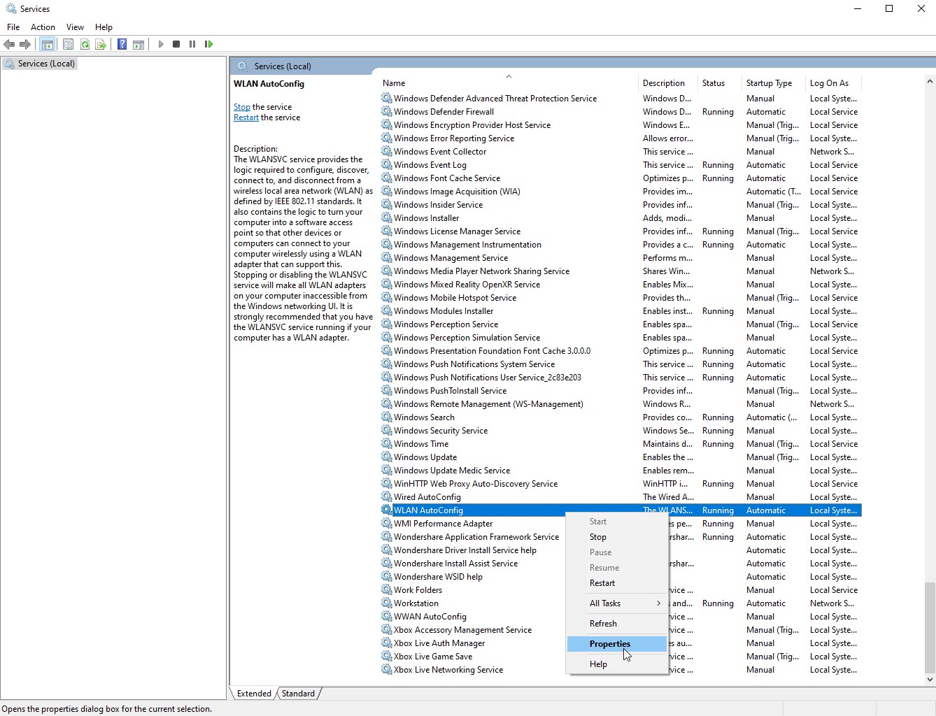
Task: Click the Restart the service link
Action: 246,117
